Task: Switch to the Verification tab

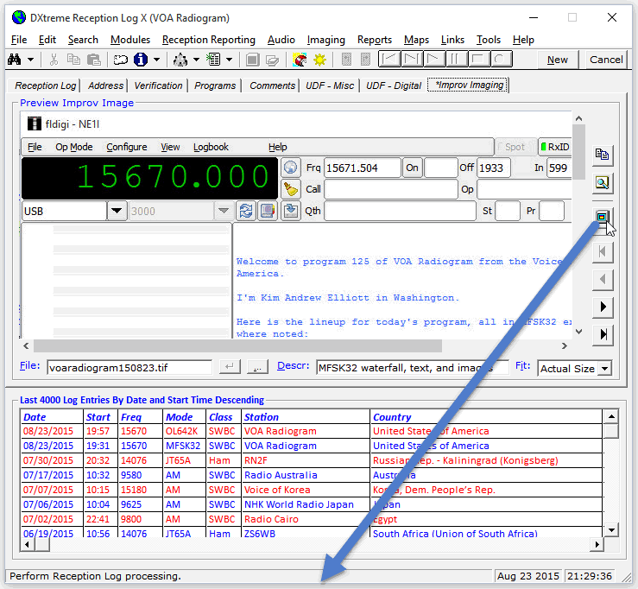Action: (x=158, y=85)
